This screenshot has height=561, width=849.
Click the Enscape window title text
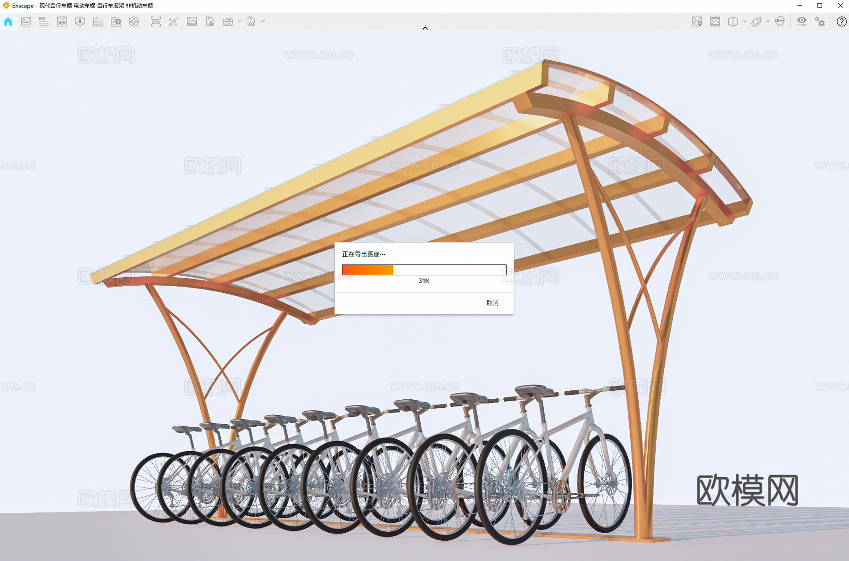tap(83, 6)
